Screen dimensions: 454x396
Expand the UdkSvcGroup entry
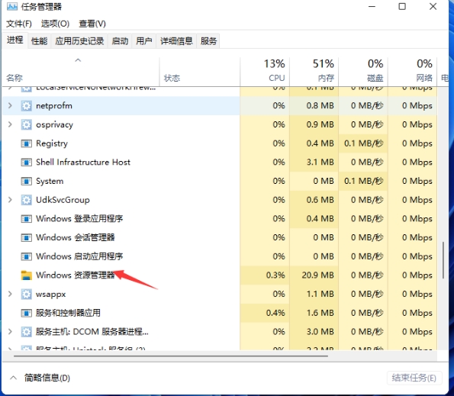pyautogui.click(x=10, y=200)
